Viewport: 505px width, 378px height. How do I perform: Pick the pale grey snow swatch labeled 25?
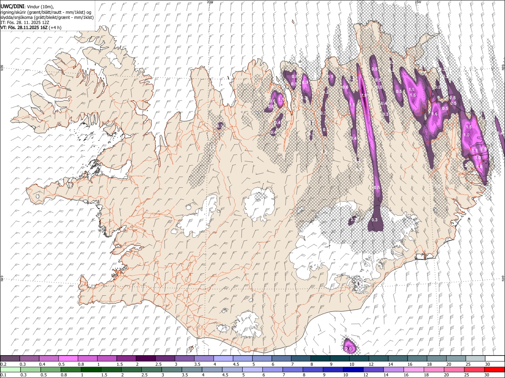point(475,359)
